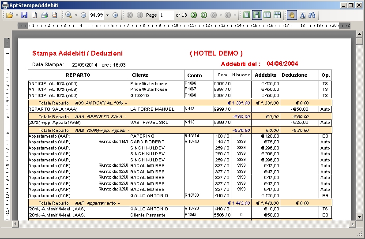The width and height of the screenshot is (365, 239).
Task: Click the € 120,00 charge amount
Action: coord(270,136)
